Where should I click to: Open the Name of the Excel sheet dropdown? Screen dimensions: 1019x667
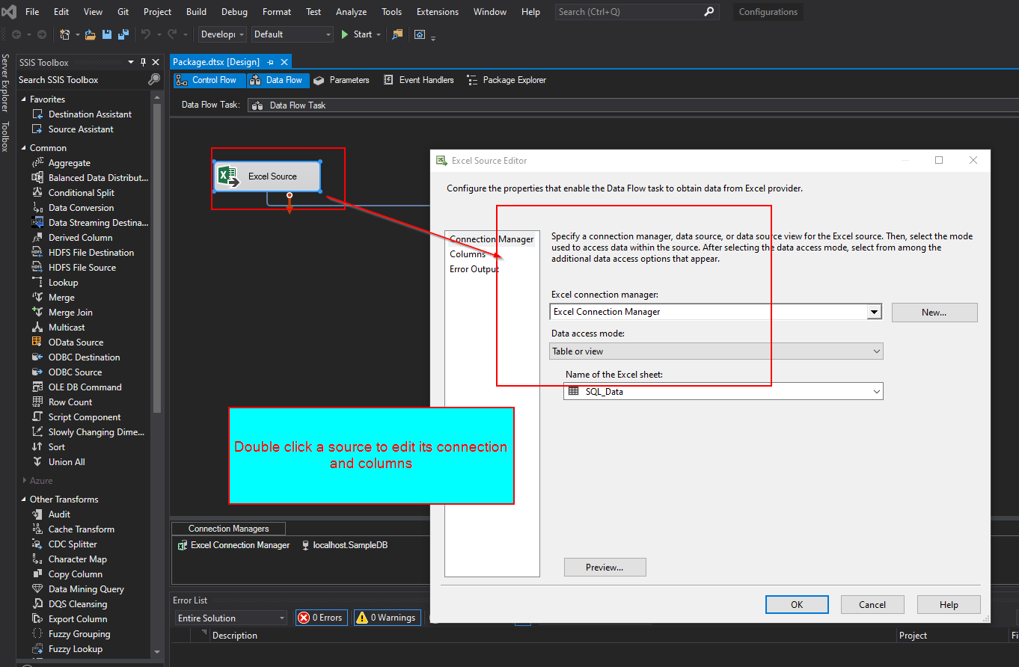coord(877,391)
